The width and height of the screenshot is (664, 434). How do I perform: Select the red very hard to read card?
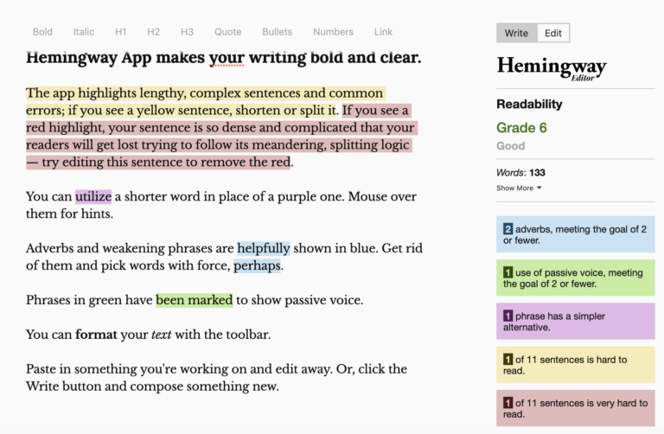tap(576, 408)
